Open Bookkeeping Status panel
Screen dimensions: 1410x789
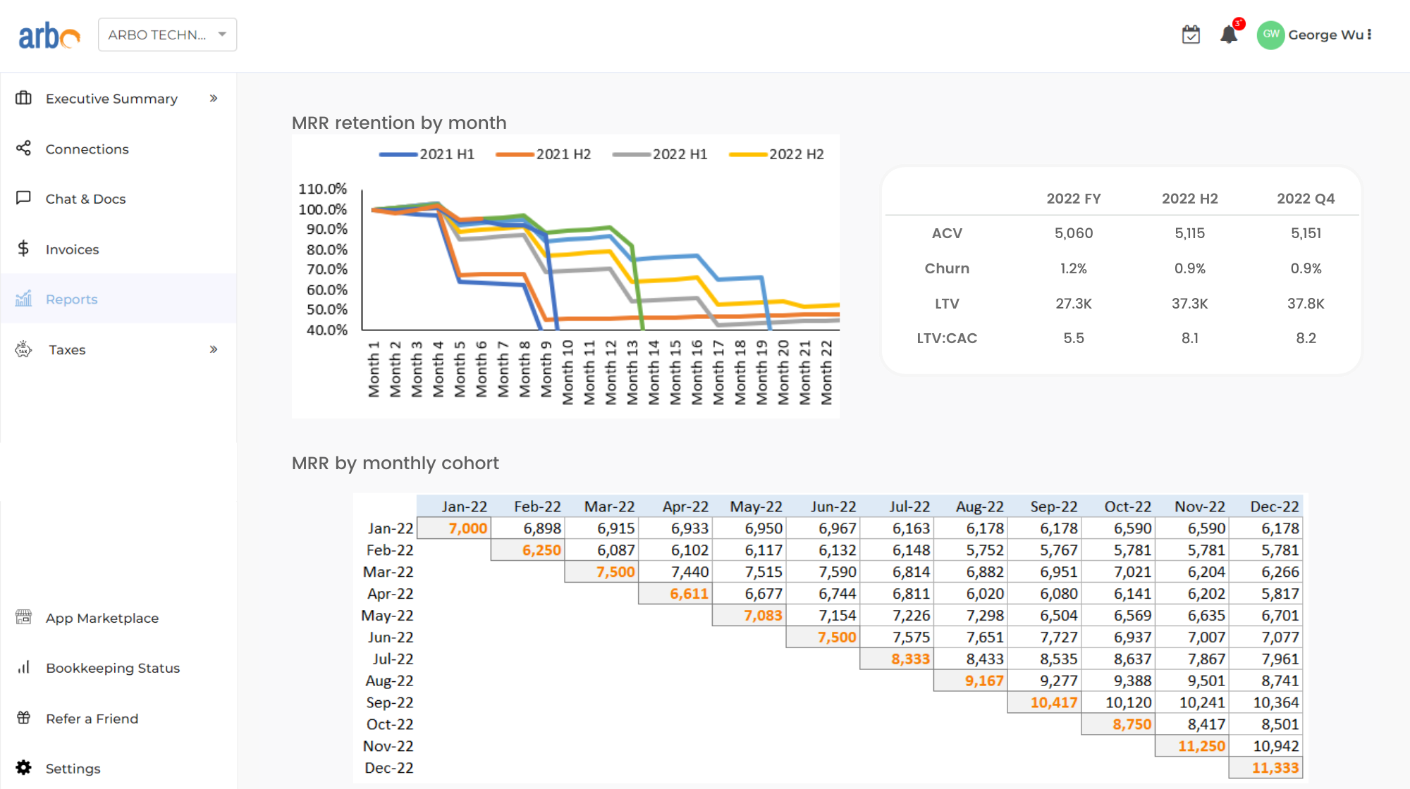114,668
